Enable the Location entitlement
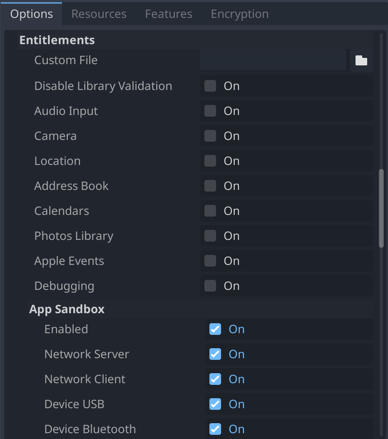Image resolution: width=388 pixels, height=439 pixels. click(210, 161)
